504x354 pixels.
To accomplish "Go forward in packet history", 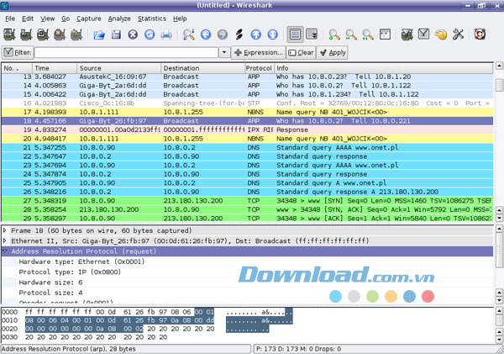I will pyautogui.click(x=223, y=34).
